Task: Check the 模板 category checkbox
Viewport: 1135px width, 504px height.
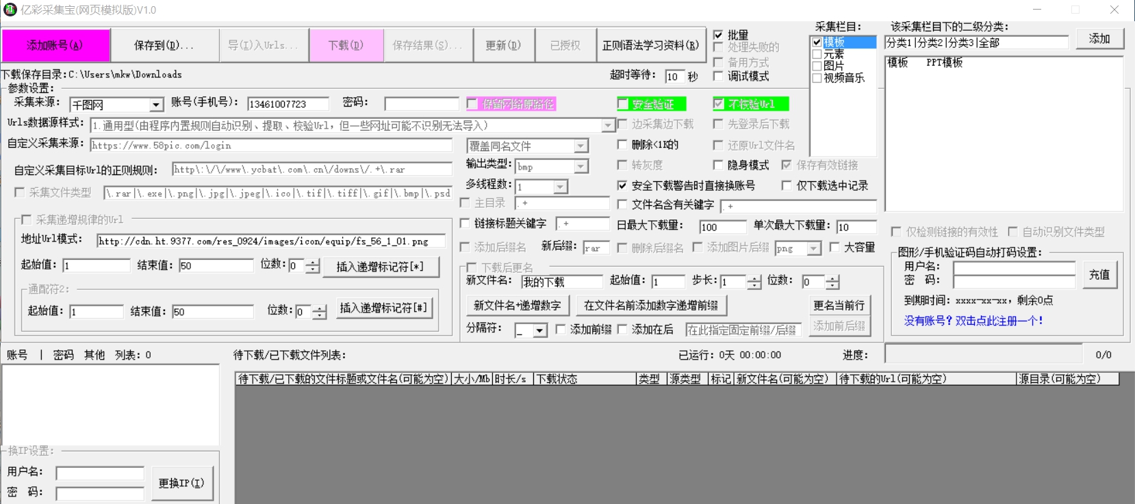Action: click(x=817, y=42)
